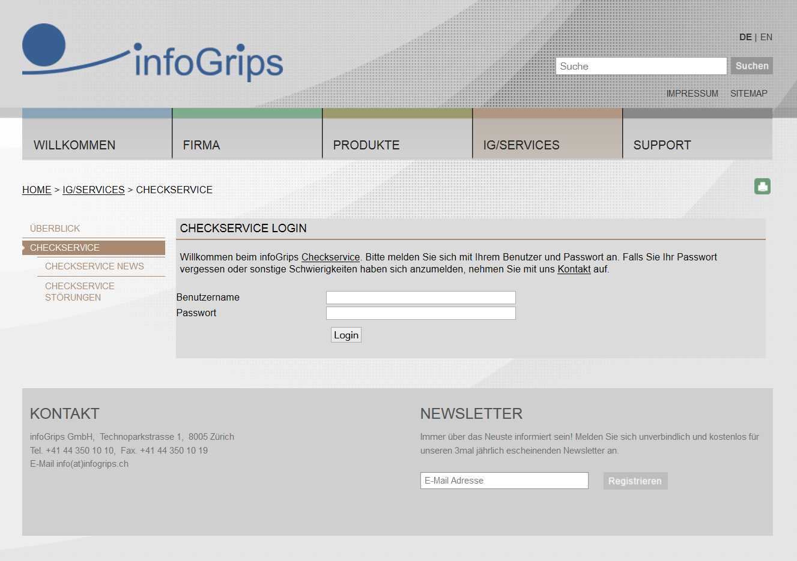797x561 pixels.
Task: Click the CHECKSERVICE LOGIN heading
Action: (243, 229)
